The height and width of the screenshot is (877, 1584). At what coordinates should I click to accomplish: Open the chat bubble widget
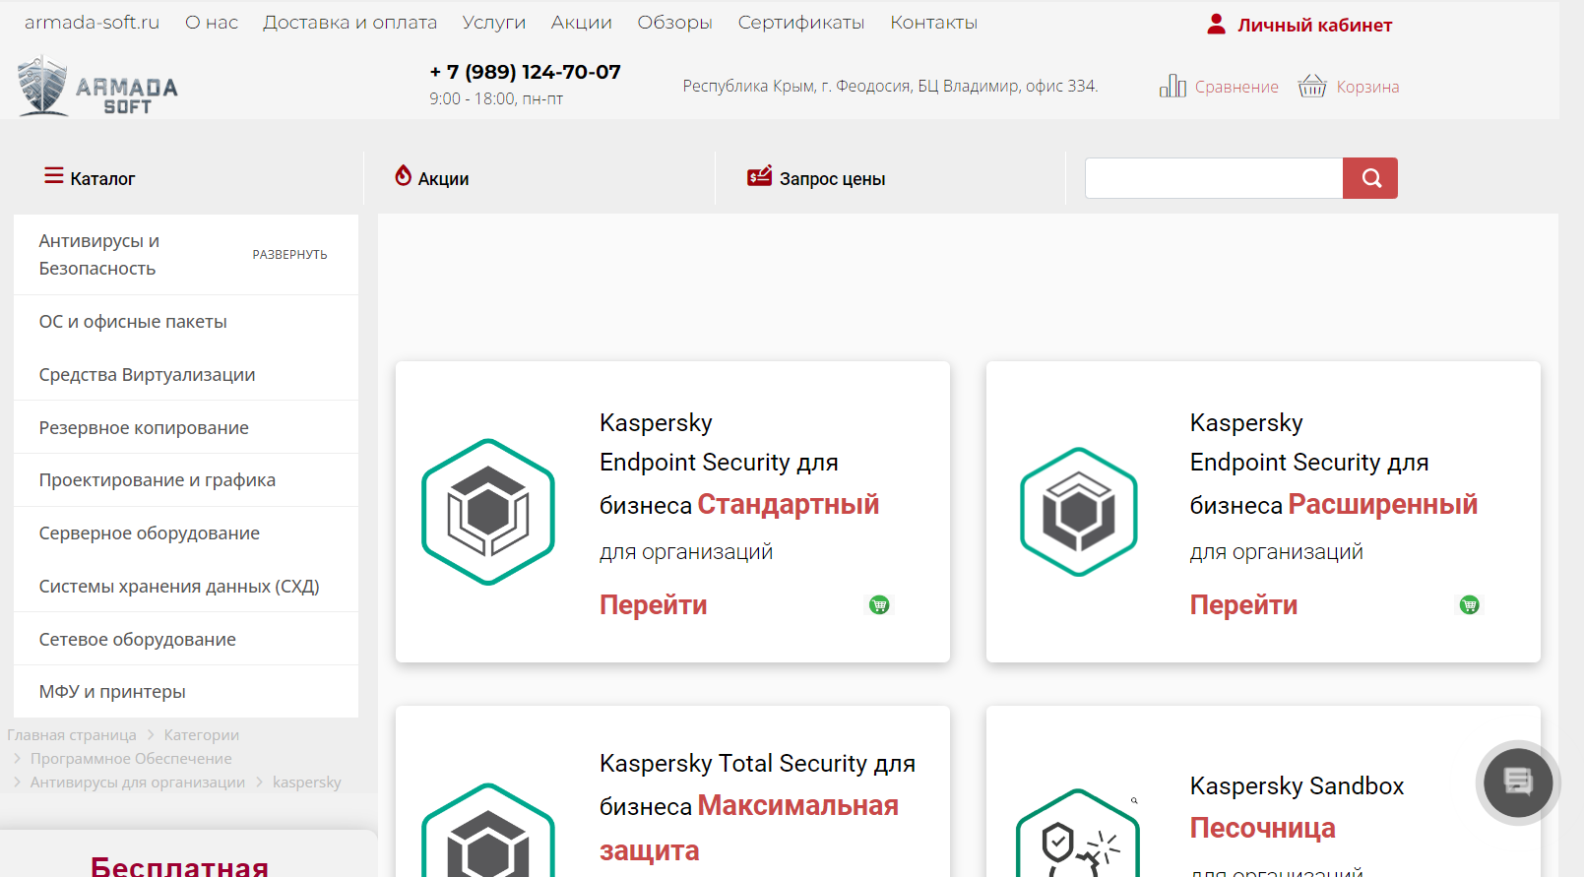1518,783
